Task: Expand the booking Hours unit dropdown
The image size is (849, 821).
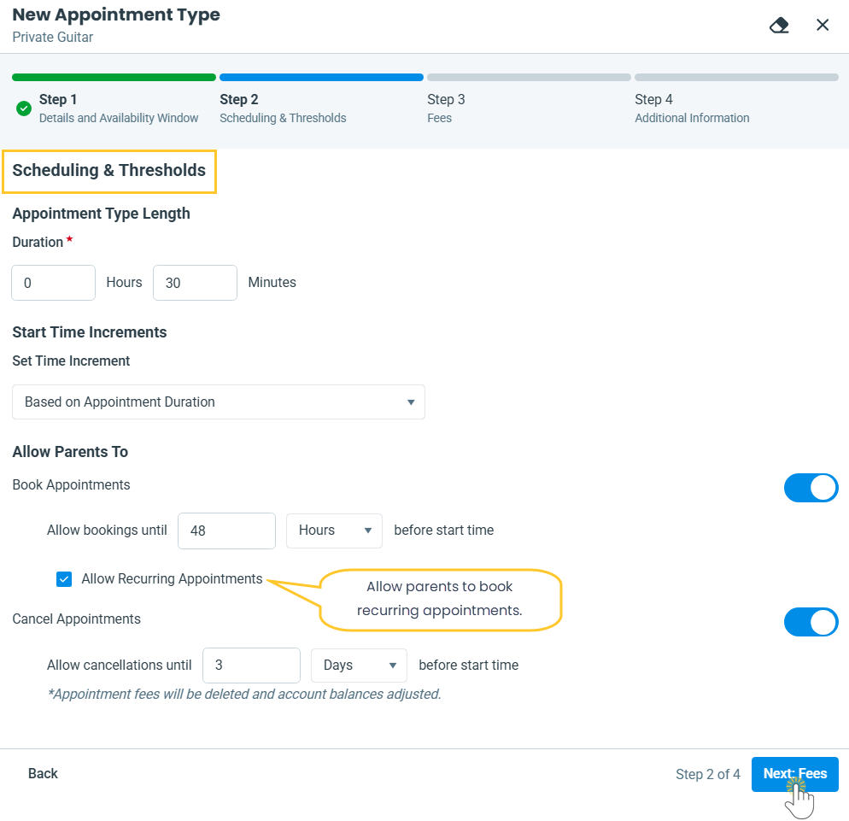Action: (x=334, y=531)
